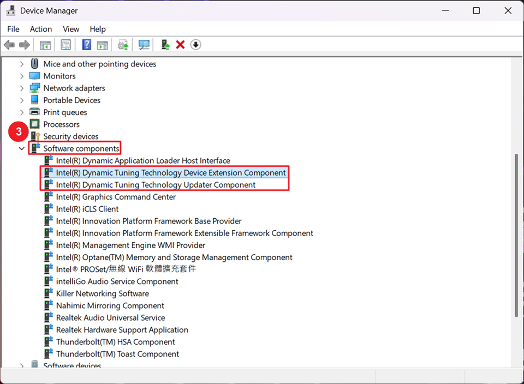Select Realtek Audio Universal Service
The height and width of the screenshot is (384, 524).
click(x=110, y=317)
